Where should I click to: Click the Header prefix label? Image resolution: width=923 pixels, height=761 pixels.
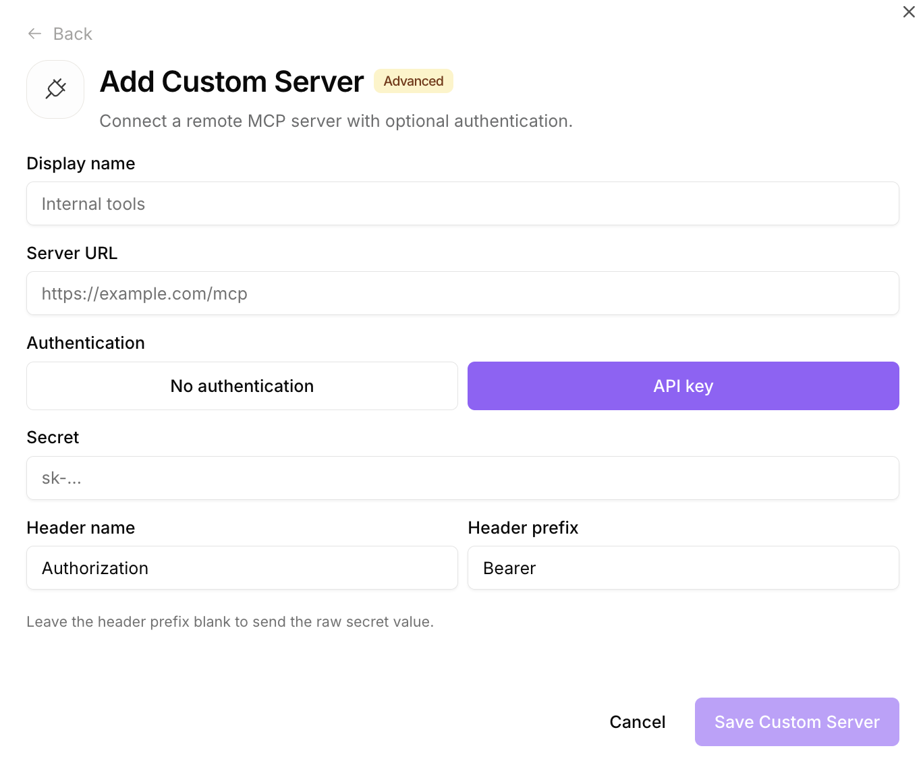coord(523,528)
